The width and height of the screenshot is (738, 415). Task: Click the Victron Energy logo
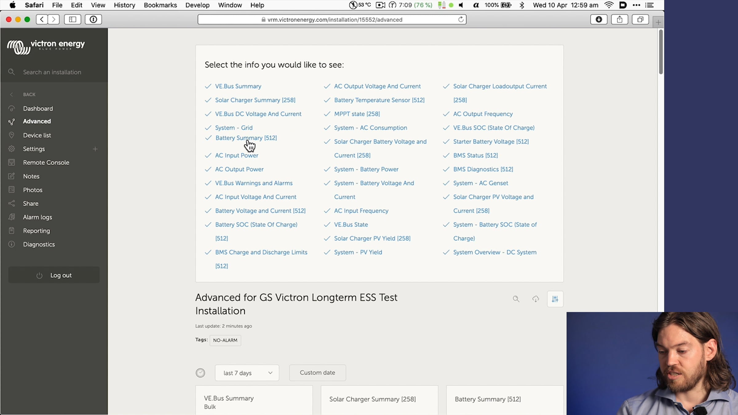click(46, 47)
